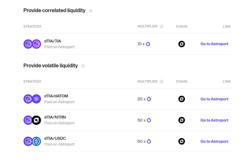Click the Provide volatile liquidity heading
This screenshot has height=163, width=245.
click(x=51, y=66)
